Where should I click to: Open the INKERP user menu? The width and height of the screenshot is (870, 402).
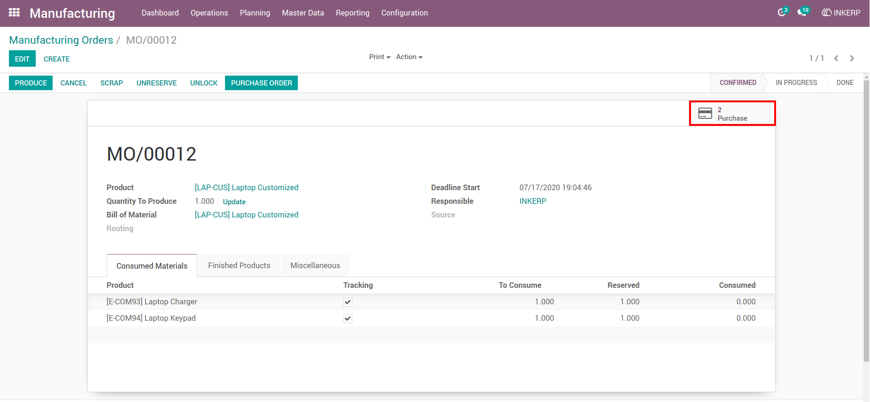(x=841, y=13)
